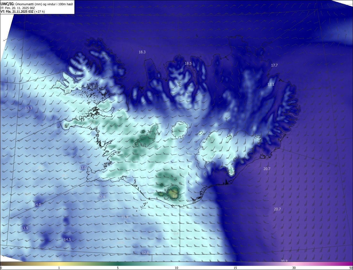This screenshot has height=270, width=353.
Task: Click the 18.3 value label
Action: [142, 52]
